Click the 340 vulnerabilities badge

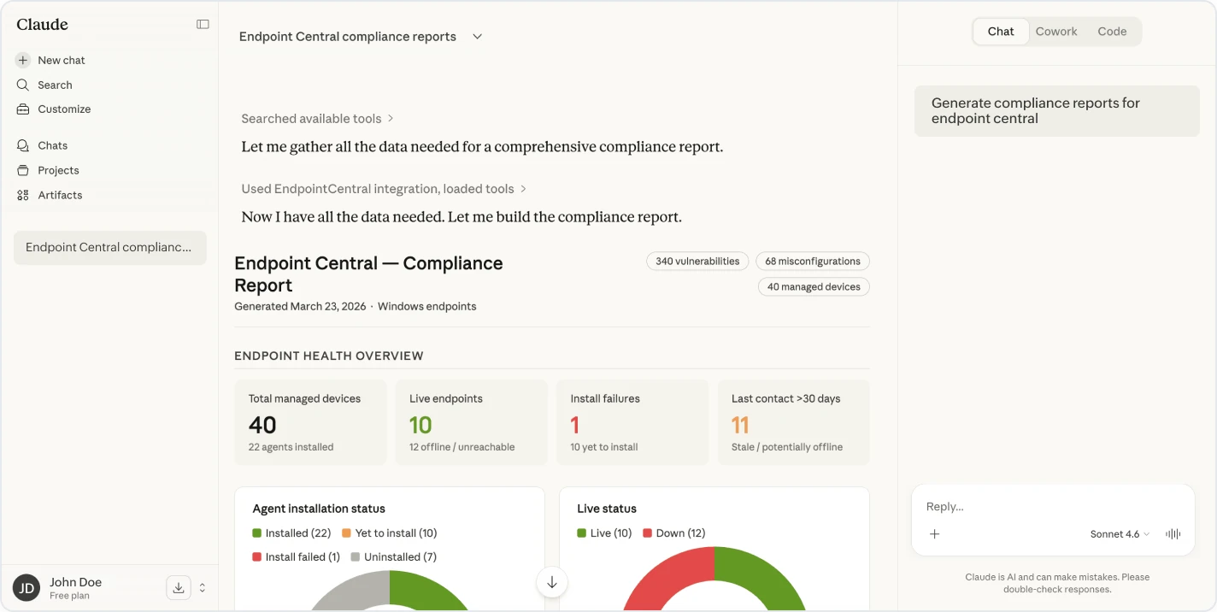tap(697, 262)
